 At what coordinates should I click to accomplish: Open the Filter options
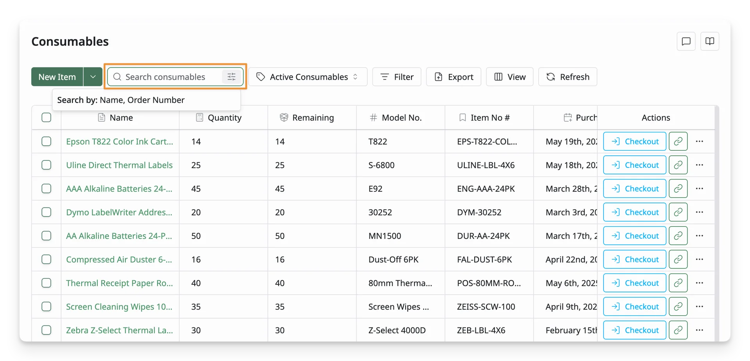397,77
